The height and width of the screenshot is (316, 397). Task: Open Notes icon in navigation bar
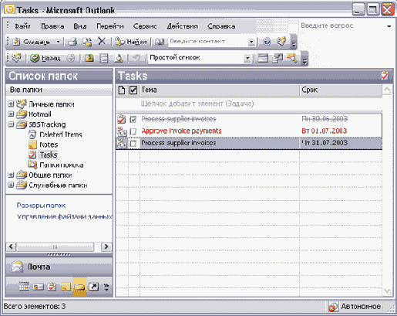(66, 287)
